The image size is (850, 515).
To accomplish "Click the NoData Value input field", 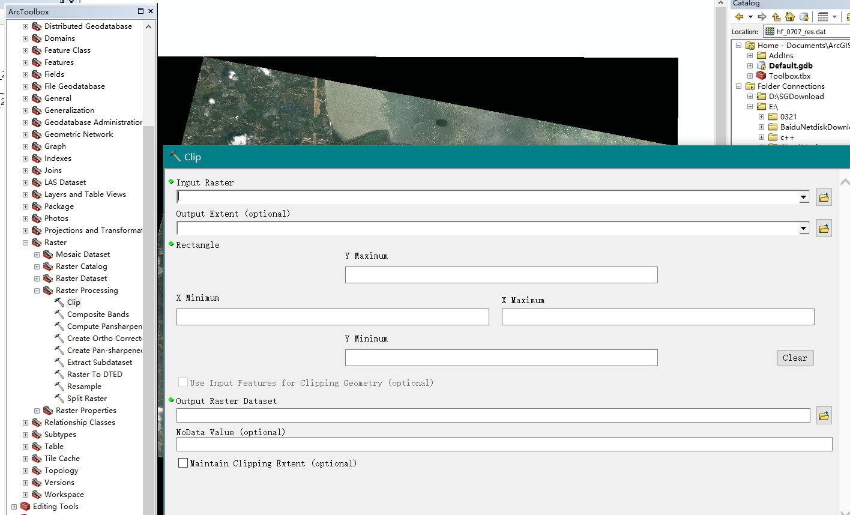I will tap(504, 444).
